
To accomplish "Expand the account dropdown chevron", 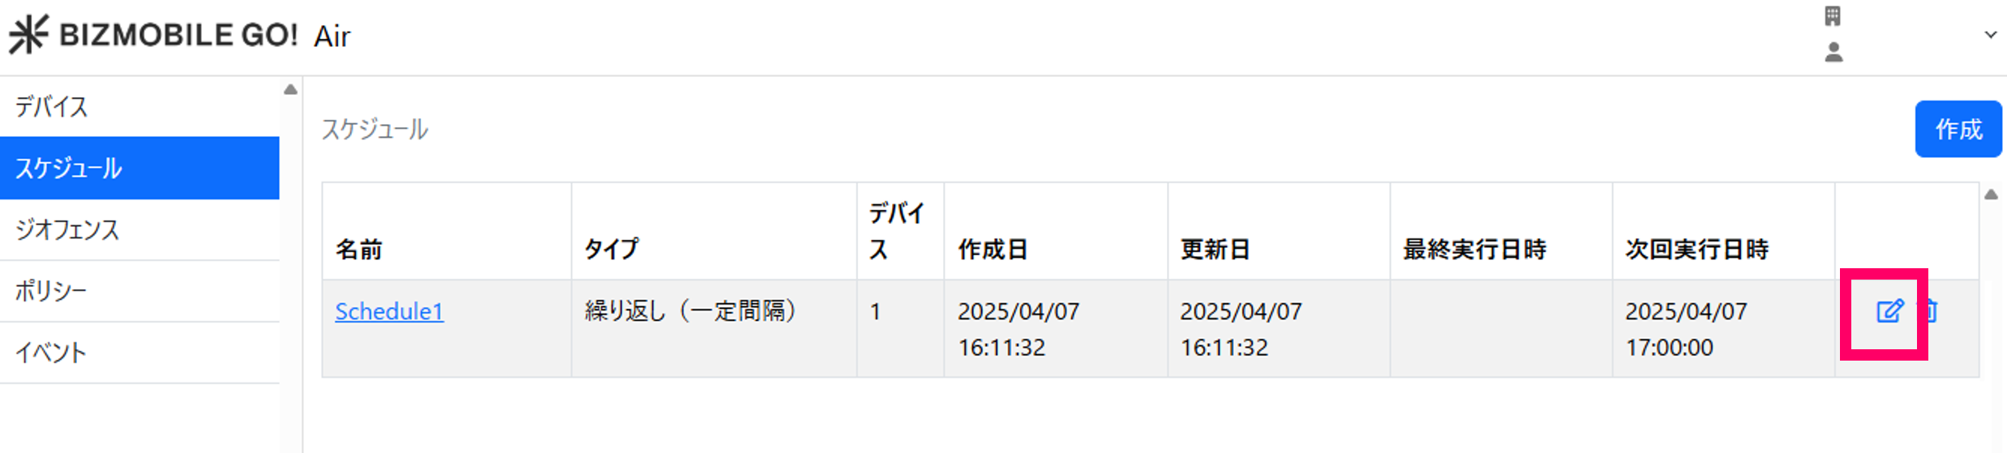I will pyautogui.click(x=1990, y=35).
